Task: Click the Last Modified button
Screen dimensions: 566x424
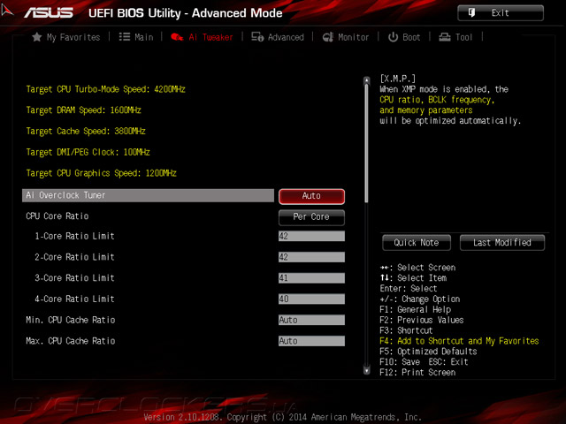Action: click(502, 243)
